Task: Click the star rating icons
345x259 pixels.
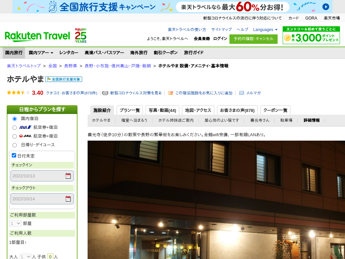Action: (19, 93)
